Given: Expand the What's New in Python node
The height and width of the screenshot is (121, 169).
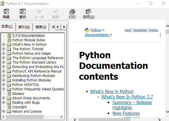Looking at the screenshot, I should pos(3,45).
